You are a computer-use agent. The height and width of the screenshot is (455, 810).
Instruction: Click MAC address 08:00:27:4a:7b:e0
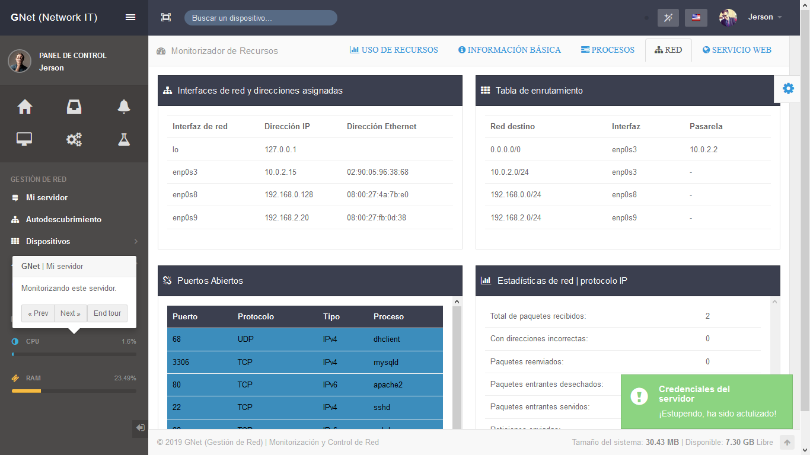[x=378, y=195]
